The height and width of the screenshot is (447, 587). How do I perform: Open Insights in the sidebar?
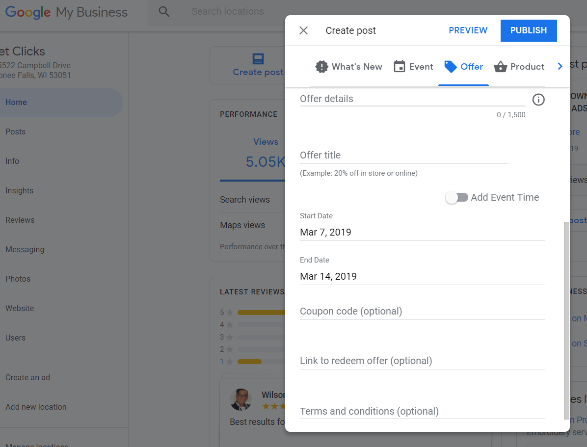point(19,190)
